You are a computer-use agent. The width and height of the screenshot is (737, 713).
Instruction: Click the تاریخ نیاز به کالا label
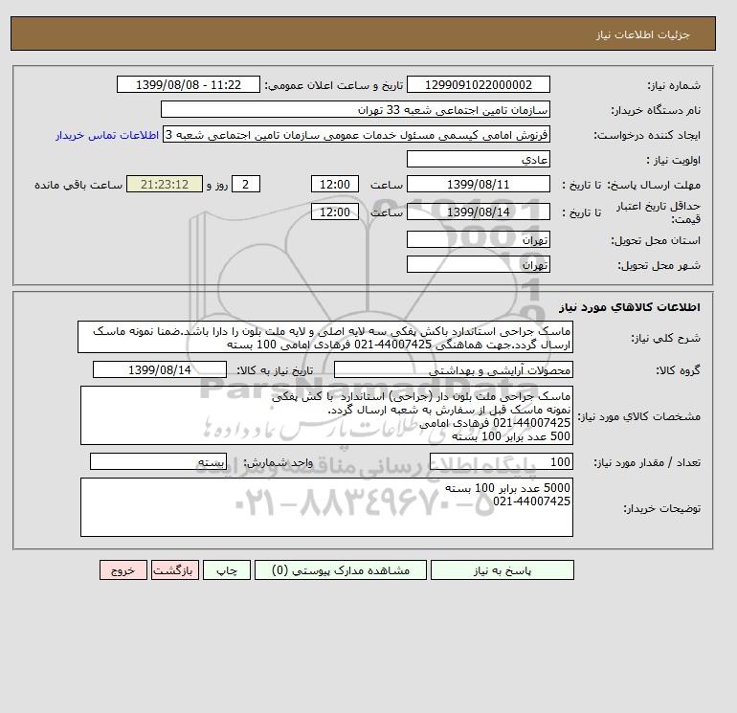click(275, 370)
